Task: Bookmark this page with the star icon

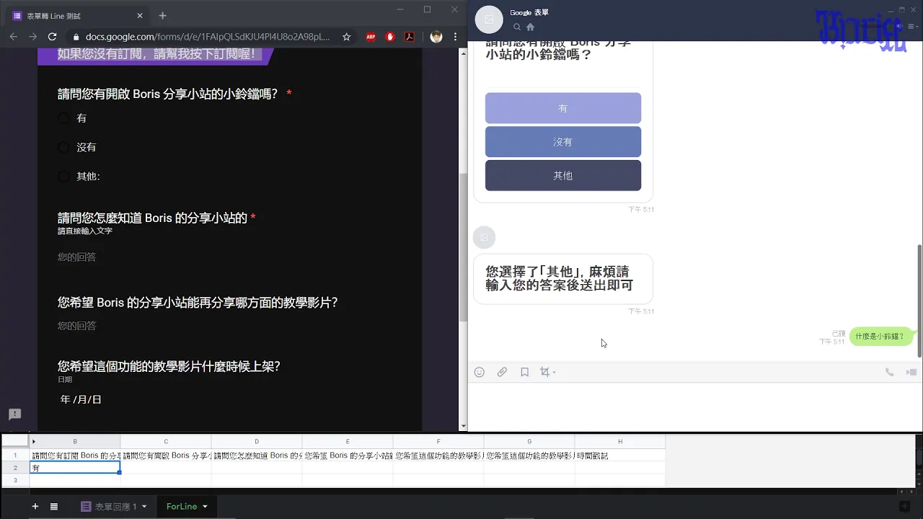Action: click(x=346, y=37)
